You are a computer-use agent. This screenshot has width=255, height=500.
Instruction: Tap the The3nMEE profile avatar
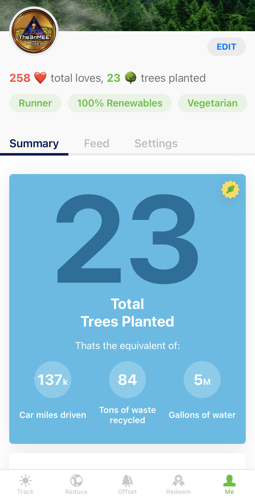click(34, 31)
